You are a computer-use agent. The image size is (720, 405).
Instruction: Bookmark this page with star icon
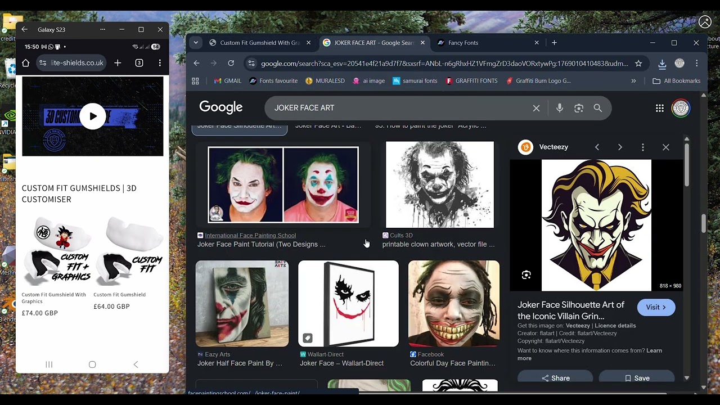[x=638, y=64]
